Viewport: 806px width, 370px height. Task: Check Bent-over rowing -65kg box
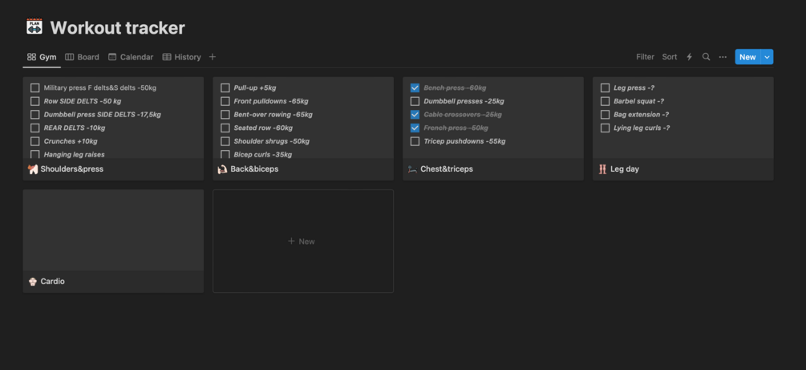click(225, 115)
